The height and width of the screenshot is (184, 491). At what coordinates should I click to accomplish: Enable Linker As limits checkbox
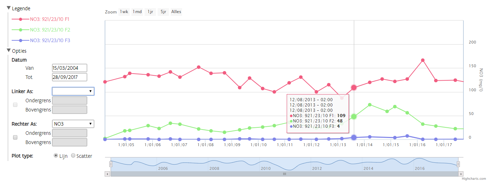point(15,105)
